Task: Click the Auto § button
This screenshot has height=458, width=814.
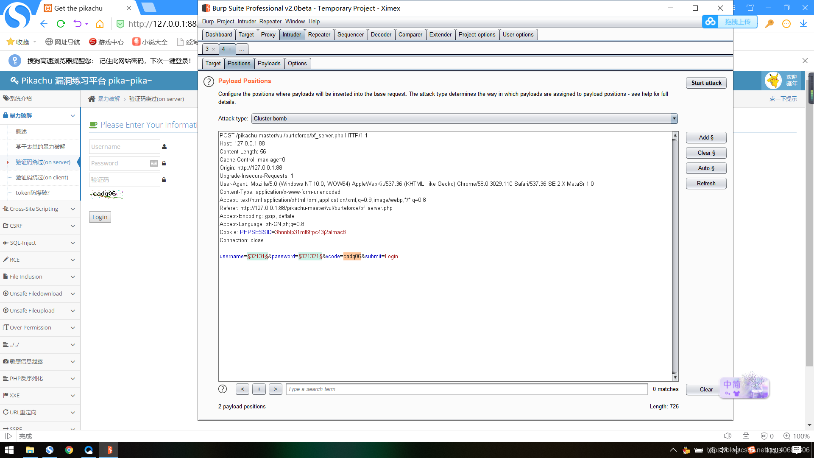Action: (x=706, y=168)
